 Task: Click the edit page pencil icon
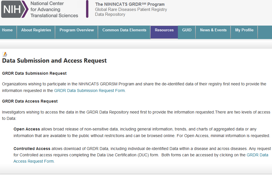pos(5,54)
